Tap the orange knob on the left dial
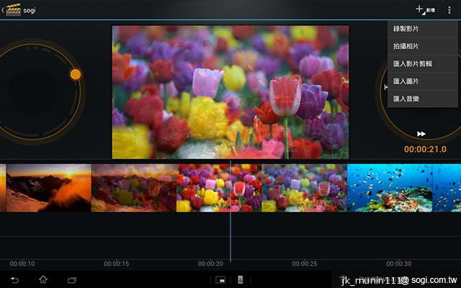The height and width of the screenshot is (288, 461). pyautogui.click(x=75, y=74)
